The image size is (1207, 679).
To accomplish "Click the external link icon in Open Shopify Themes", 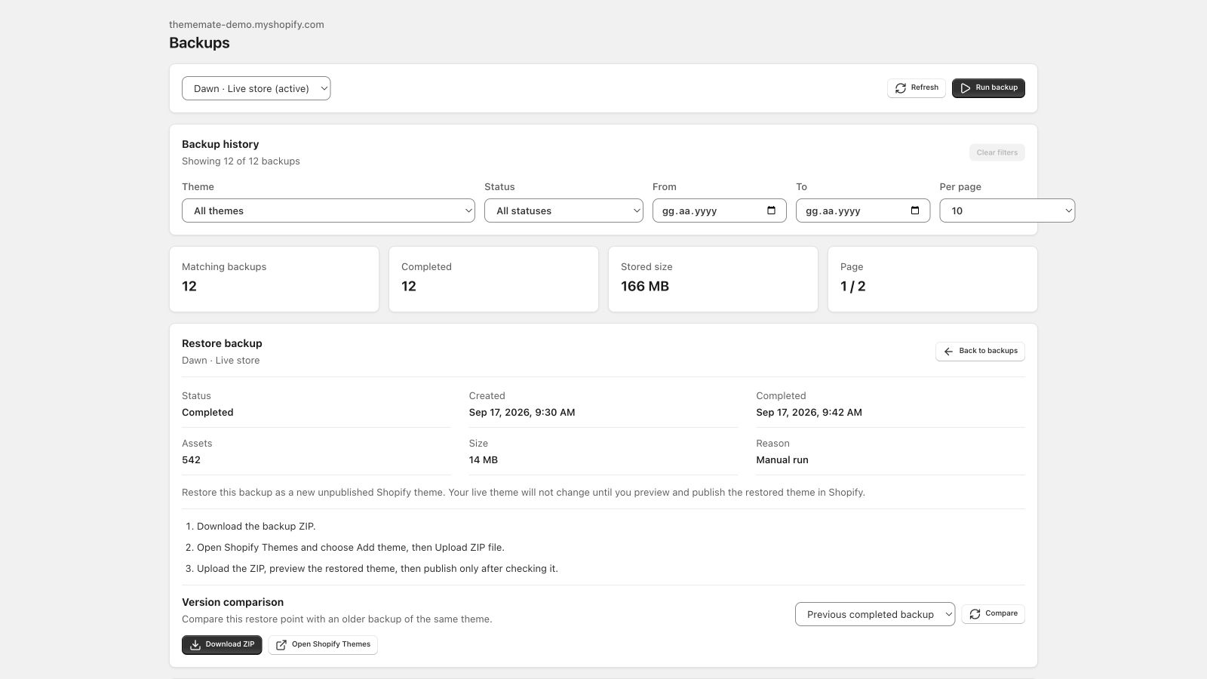I will click(281, 645).
